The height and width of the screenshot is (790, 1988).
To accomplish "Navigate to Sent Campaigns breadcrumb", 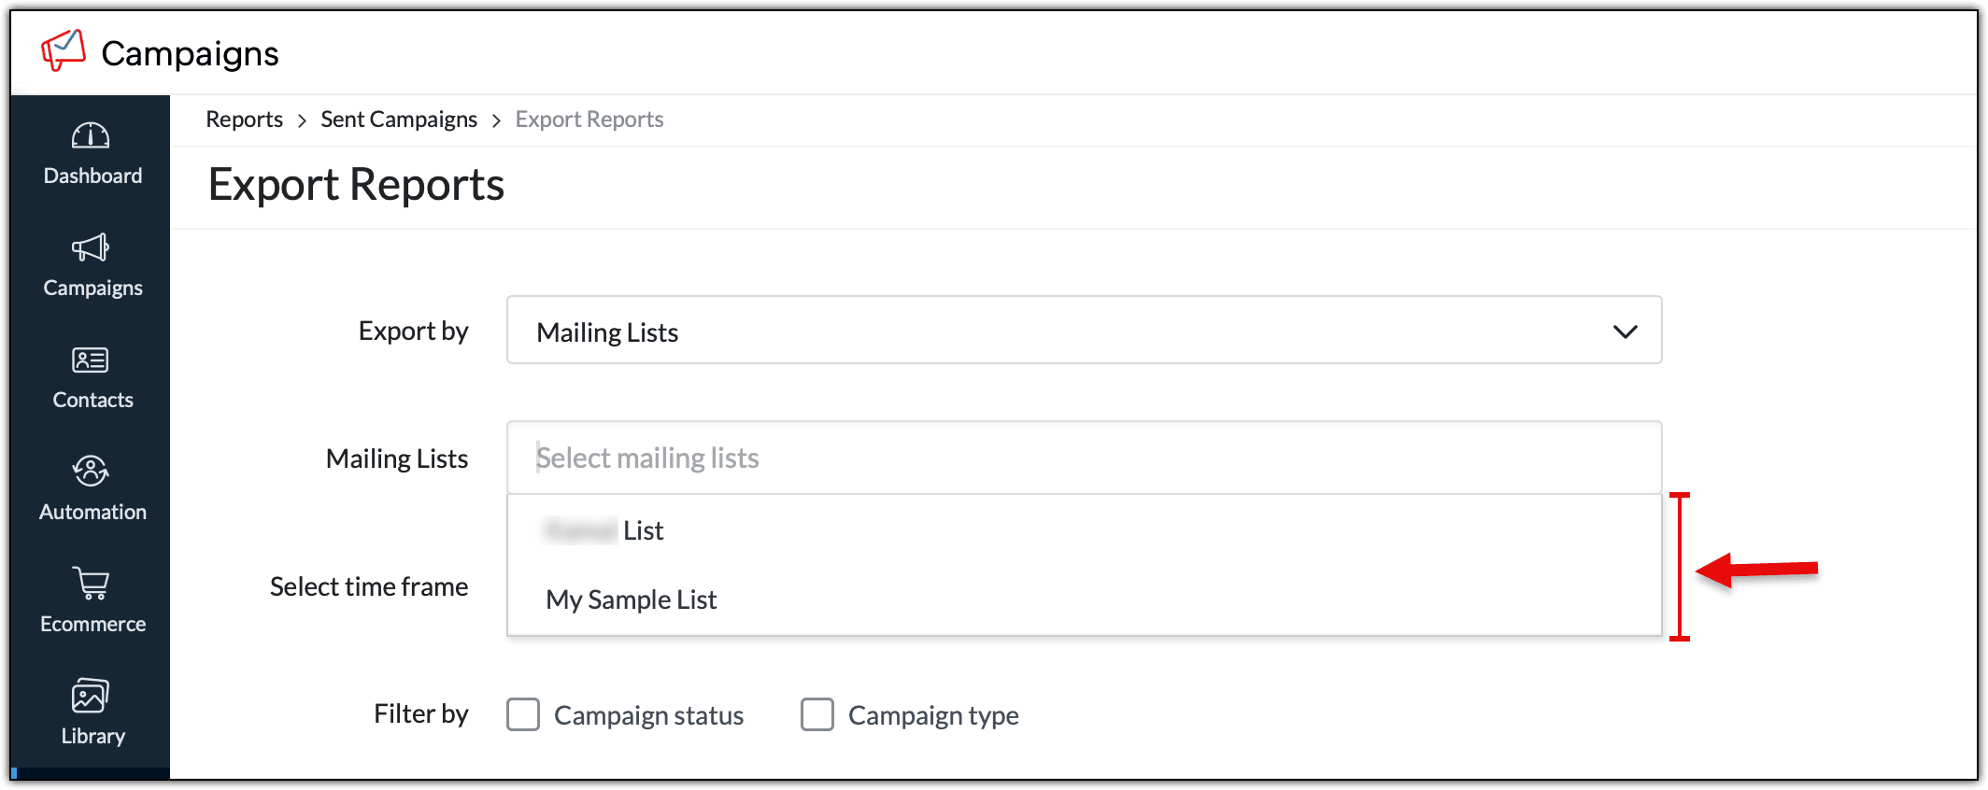I will coord(399,120).
